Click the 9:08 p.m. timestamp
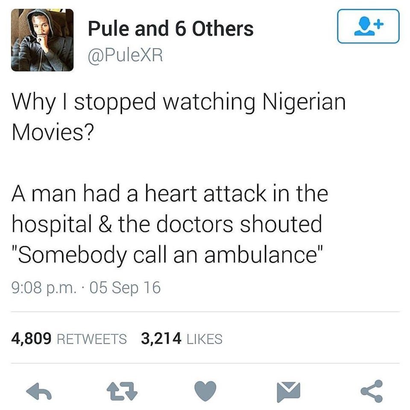 click(x=44, y=288)
